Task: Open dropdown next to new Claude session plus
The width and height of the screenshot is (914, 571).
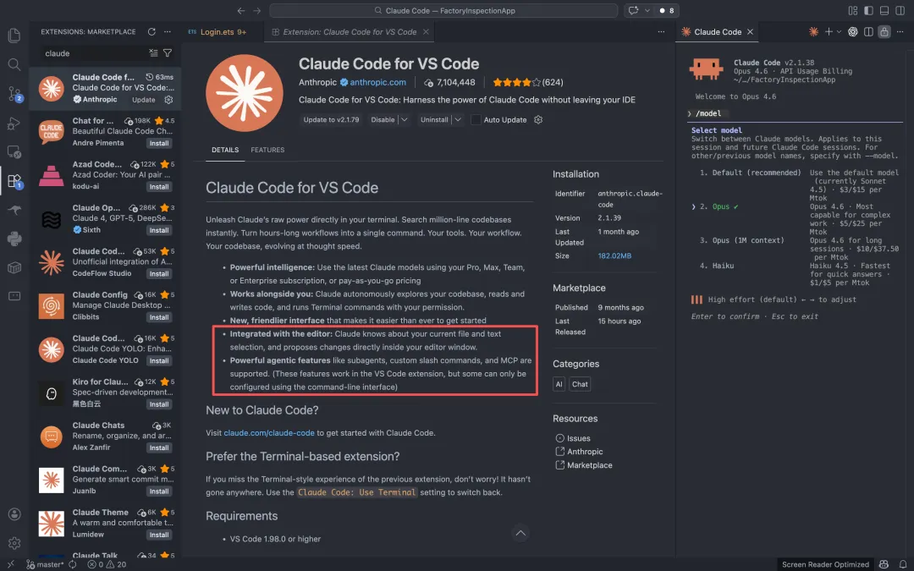Action: coord(840,32)
